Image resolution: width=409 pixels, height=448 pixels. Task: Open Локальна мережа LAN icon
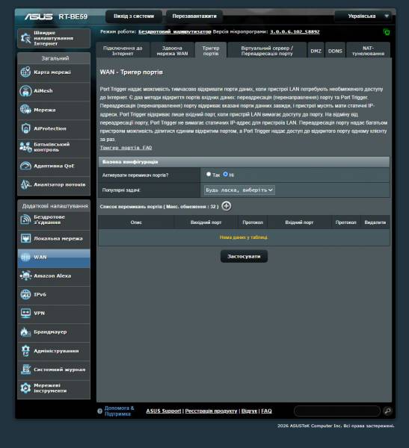25,239
